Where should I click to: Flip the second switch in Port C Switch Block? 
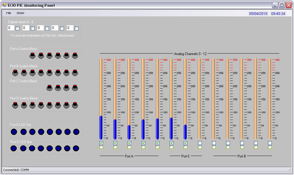[x=58, y=88]
